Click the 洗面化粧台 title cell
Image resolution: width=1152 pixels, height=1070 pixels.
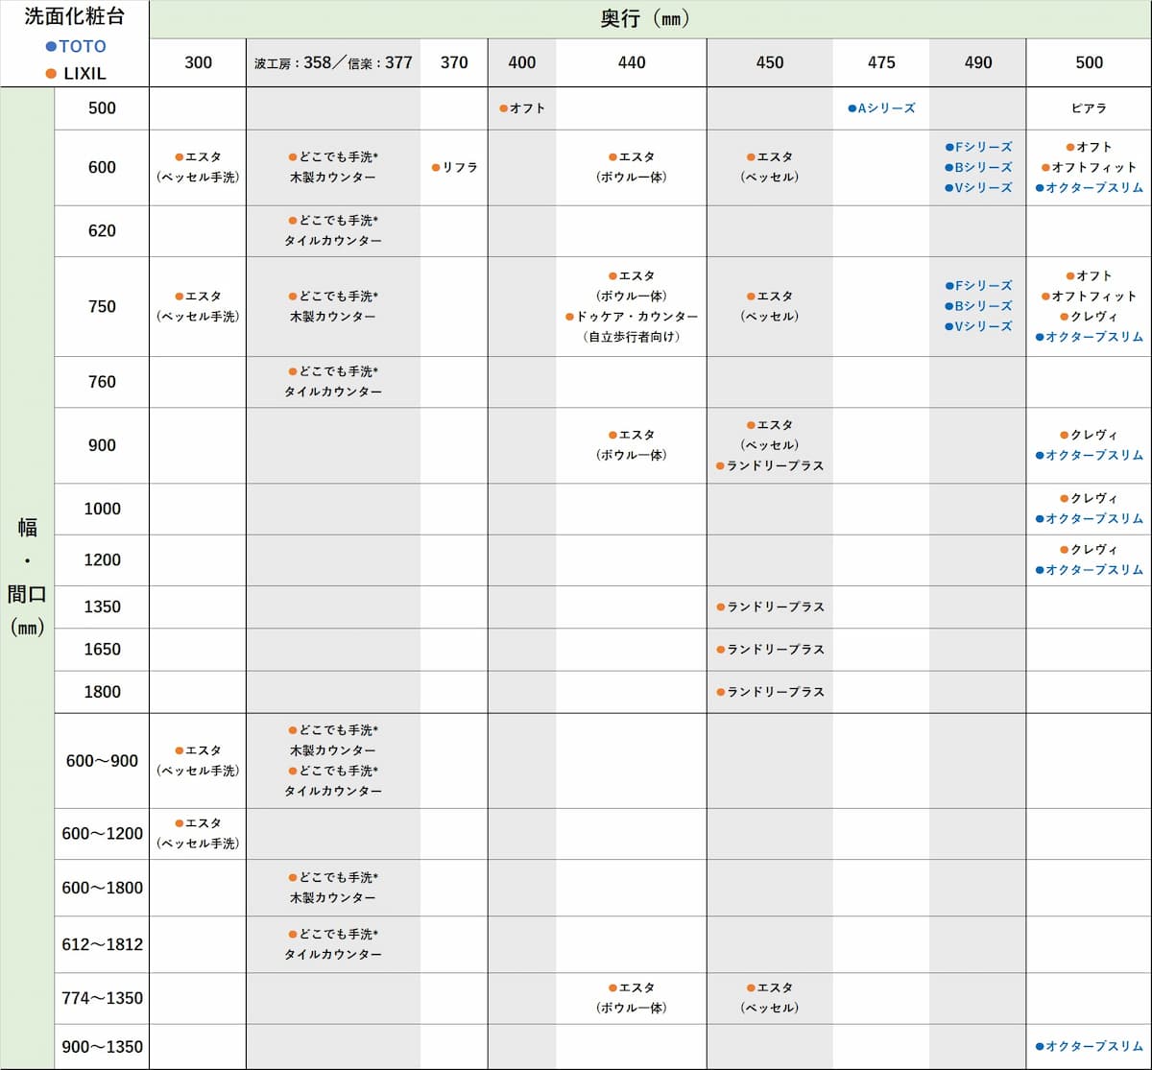74,16
